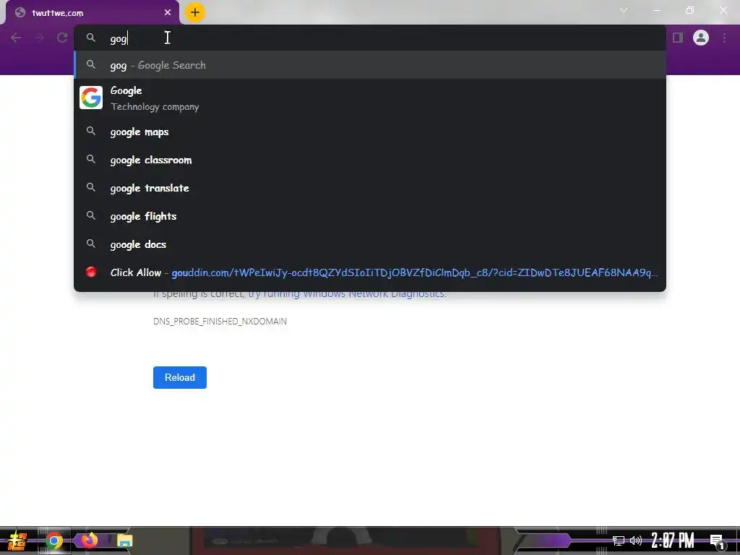Viewport: 740px width, 555px height.
Task: Select Google Technology company suggestion
Action: [370, 98]
